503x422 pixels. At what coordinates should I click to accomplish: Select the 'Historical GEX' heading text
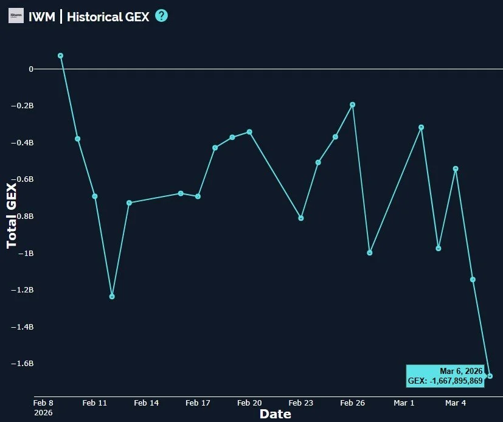[x=108, y=16]
